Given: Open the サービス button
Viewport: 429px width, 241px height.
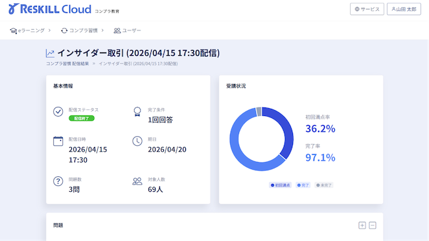Looking at the screenshot, I should tap(367, 9).
